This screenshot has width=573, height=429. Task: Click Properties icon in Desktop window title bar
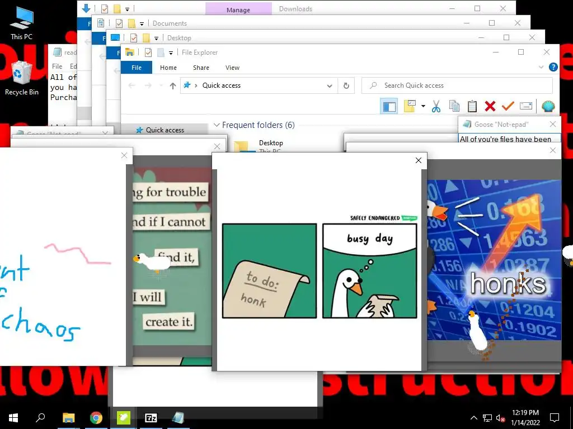(x=134, y=38)
